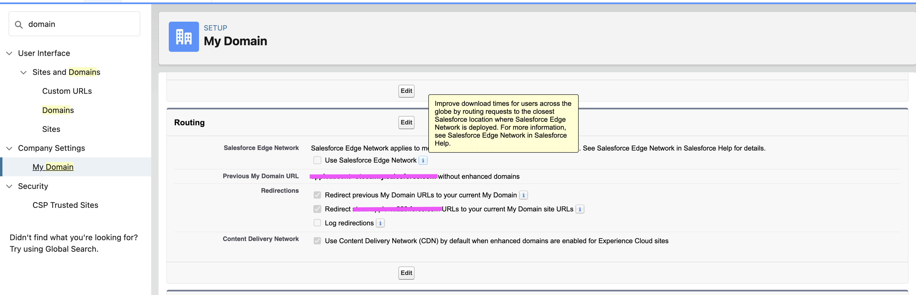Focus the Quick Find search field containing domain

(74, 24)
